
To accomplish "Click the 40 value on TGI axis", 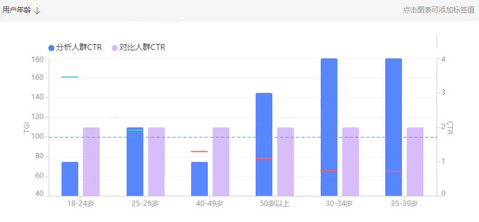I will pos(39,193).
